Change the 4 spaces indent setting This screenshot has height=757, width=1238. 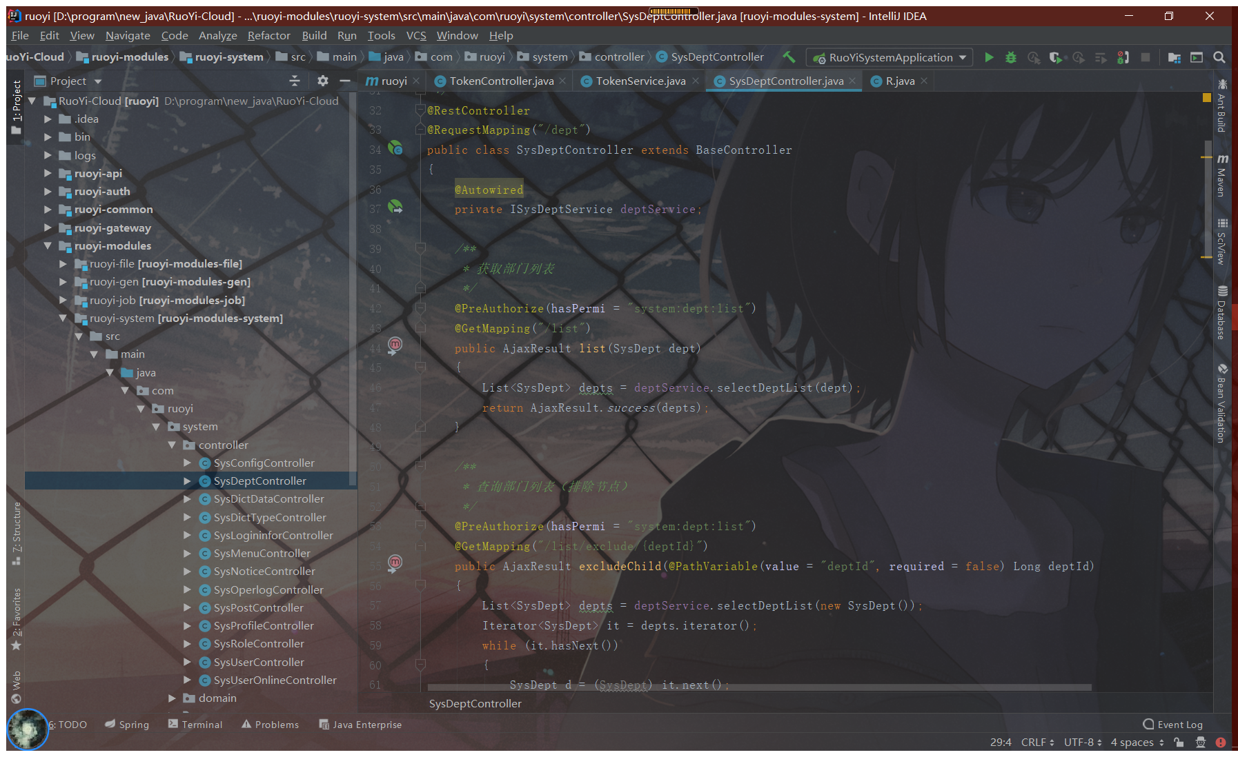click(1137, 742)
